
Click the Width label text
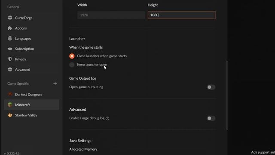coord(82,5)
